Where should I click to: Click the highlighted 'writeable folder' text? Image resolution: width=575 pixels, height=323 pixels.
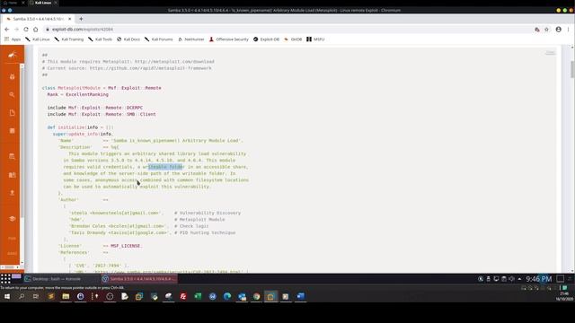click(165, 167)
